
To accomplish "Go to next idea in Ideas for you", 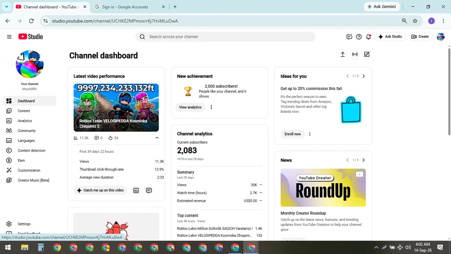I will [363, 76].
